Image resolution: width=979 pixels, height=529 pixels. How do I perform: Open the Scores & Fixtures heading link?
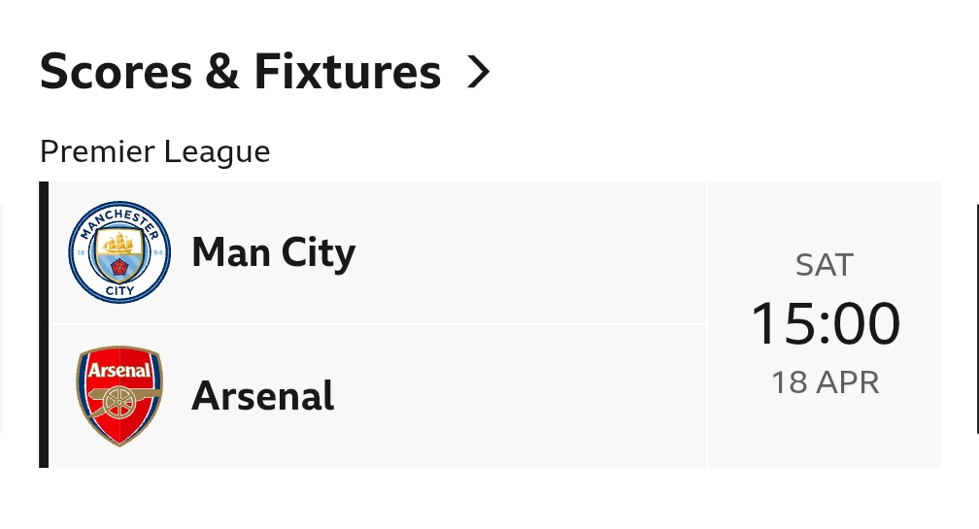point(240,73)
